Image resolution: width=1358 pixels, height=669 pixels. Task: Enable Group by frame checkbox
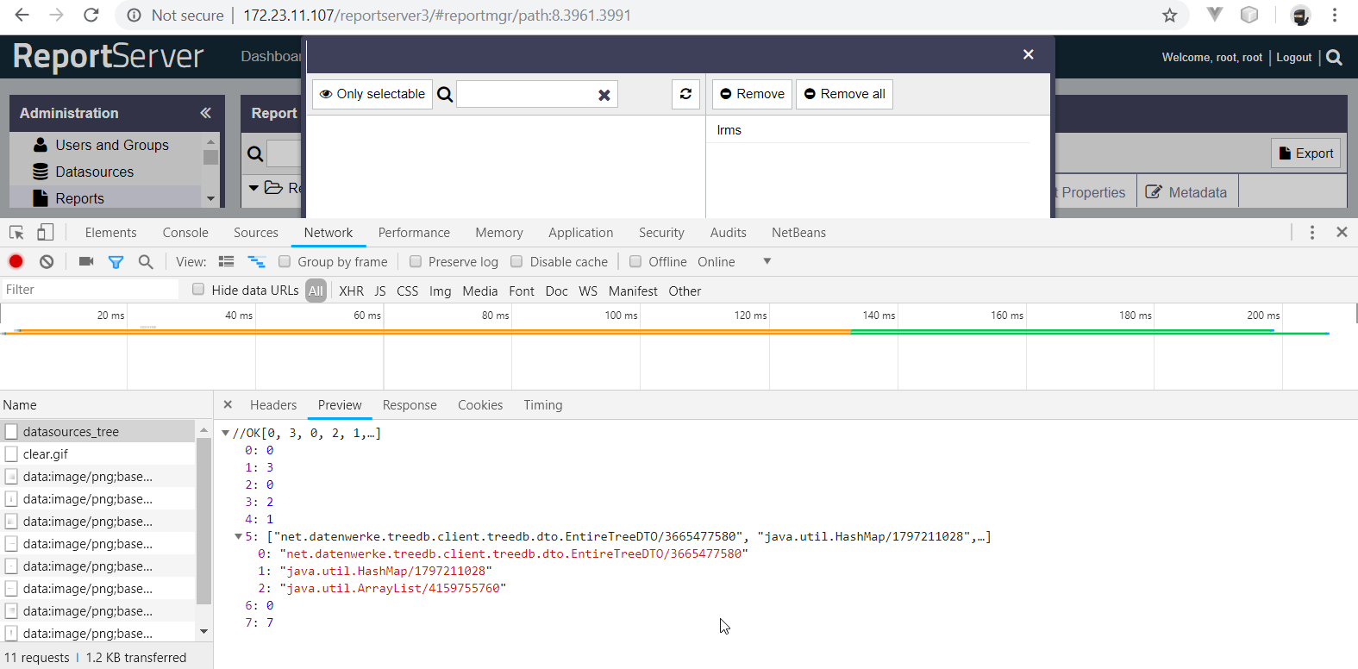coord(285,261)
